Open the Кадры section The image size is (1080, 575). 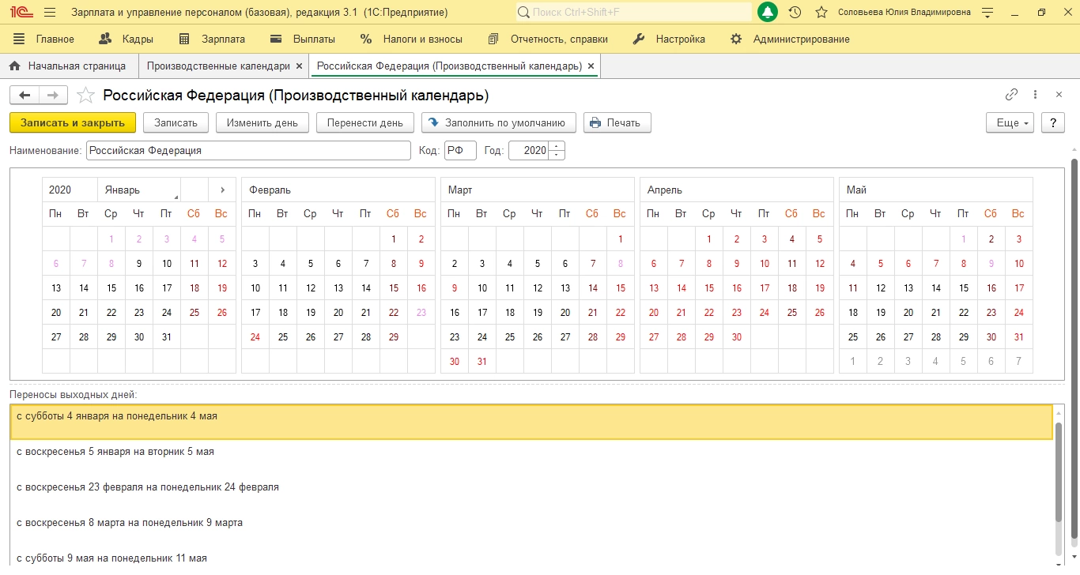[x=126, y=39]
